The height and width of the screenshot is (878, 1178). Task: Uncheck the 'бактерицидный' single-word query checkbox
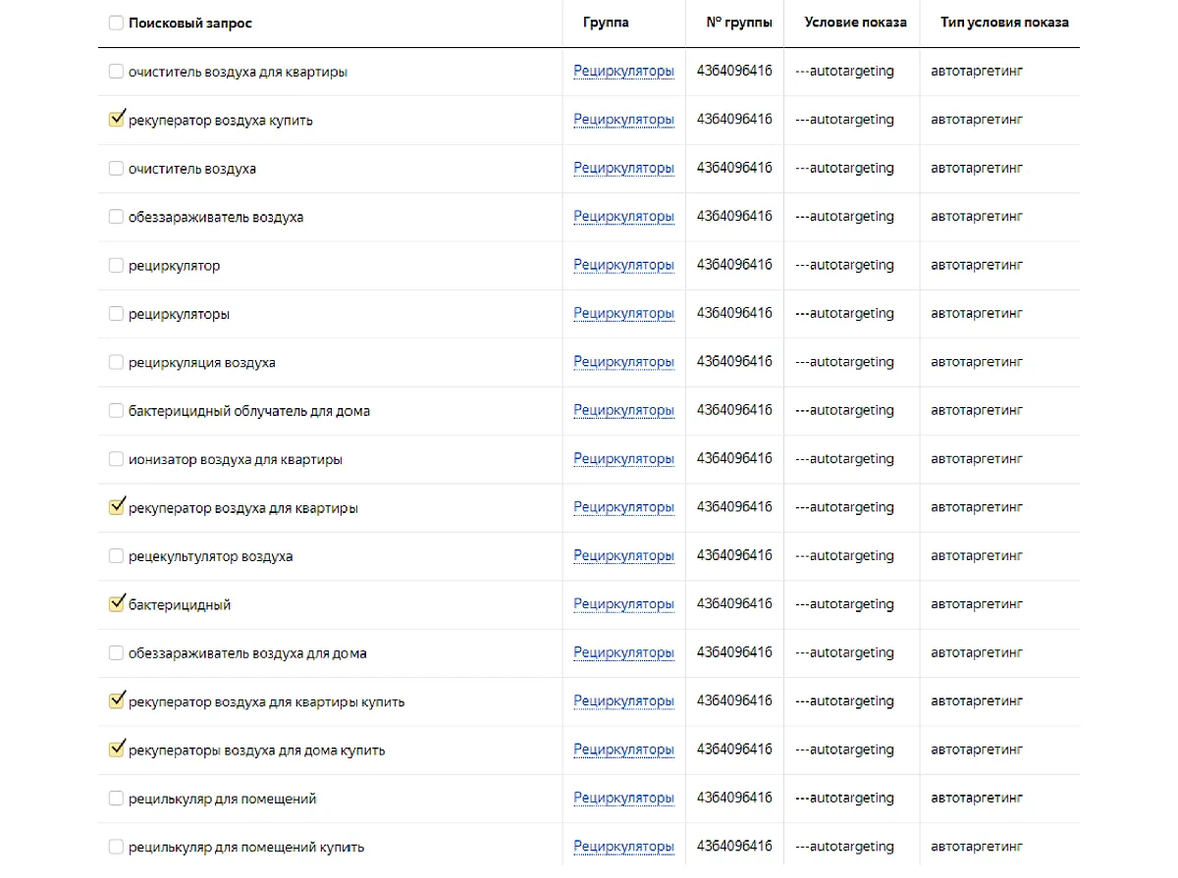(x=116, y=605)
